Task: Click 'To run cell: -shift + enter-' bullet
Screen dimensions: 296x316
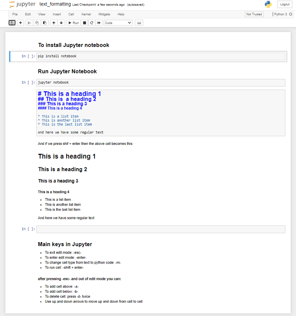Action: pos(64,268)
